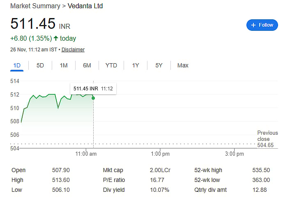Click the green price marker dot
Image resolution: width=299 pixels, height=200 pixels.
93,98
